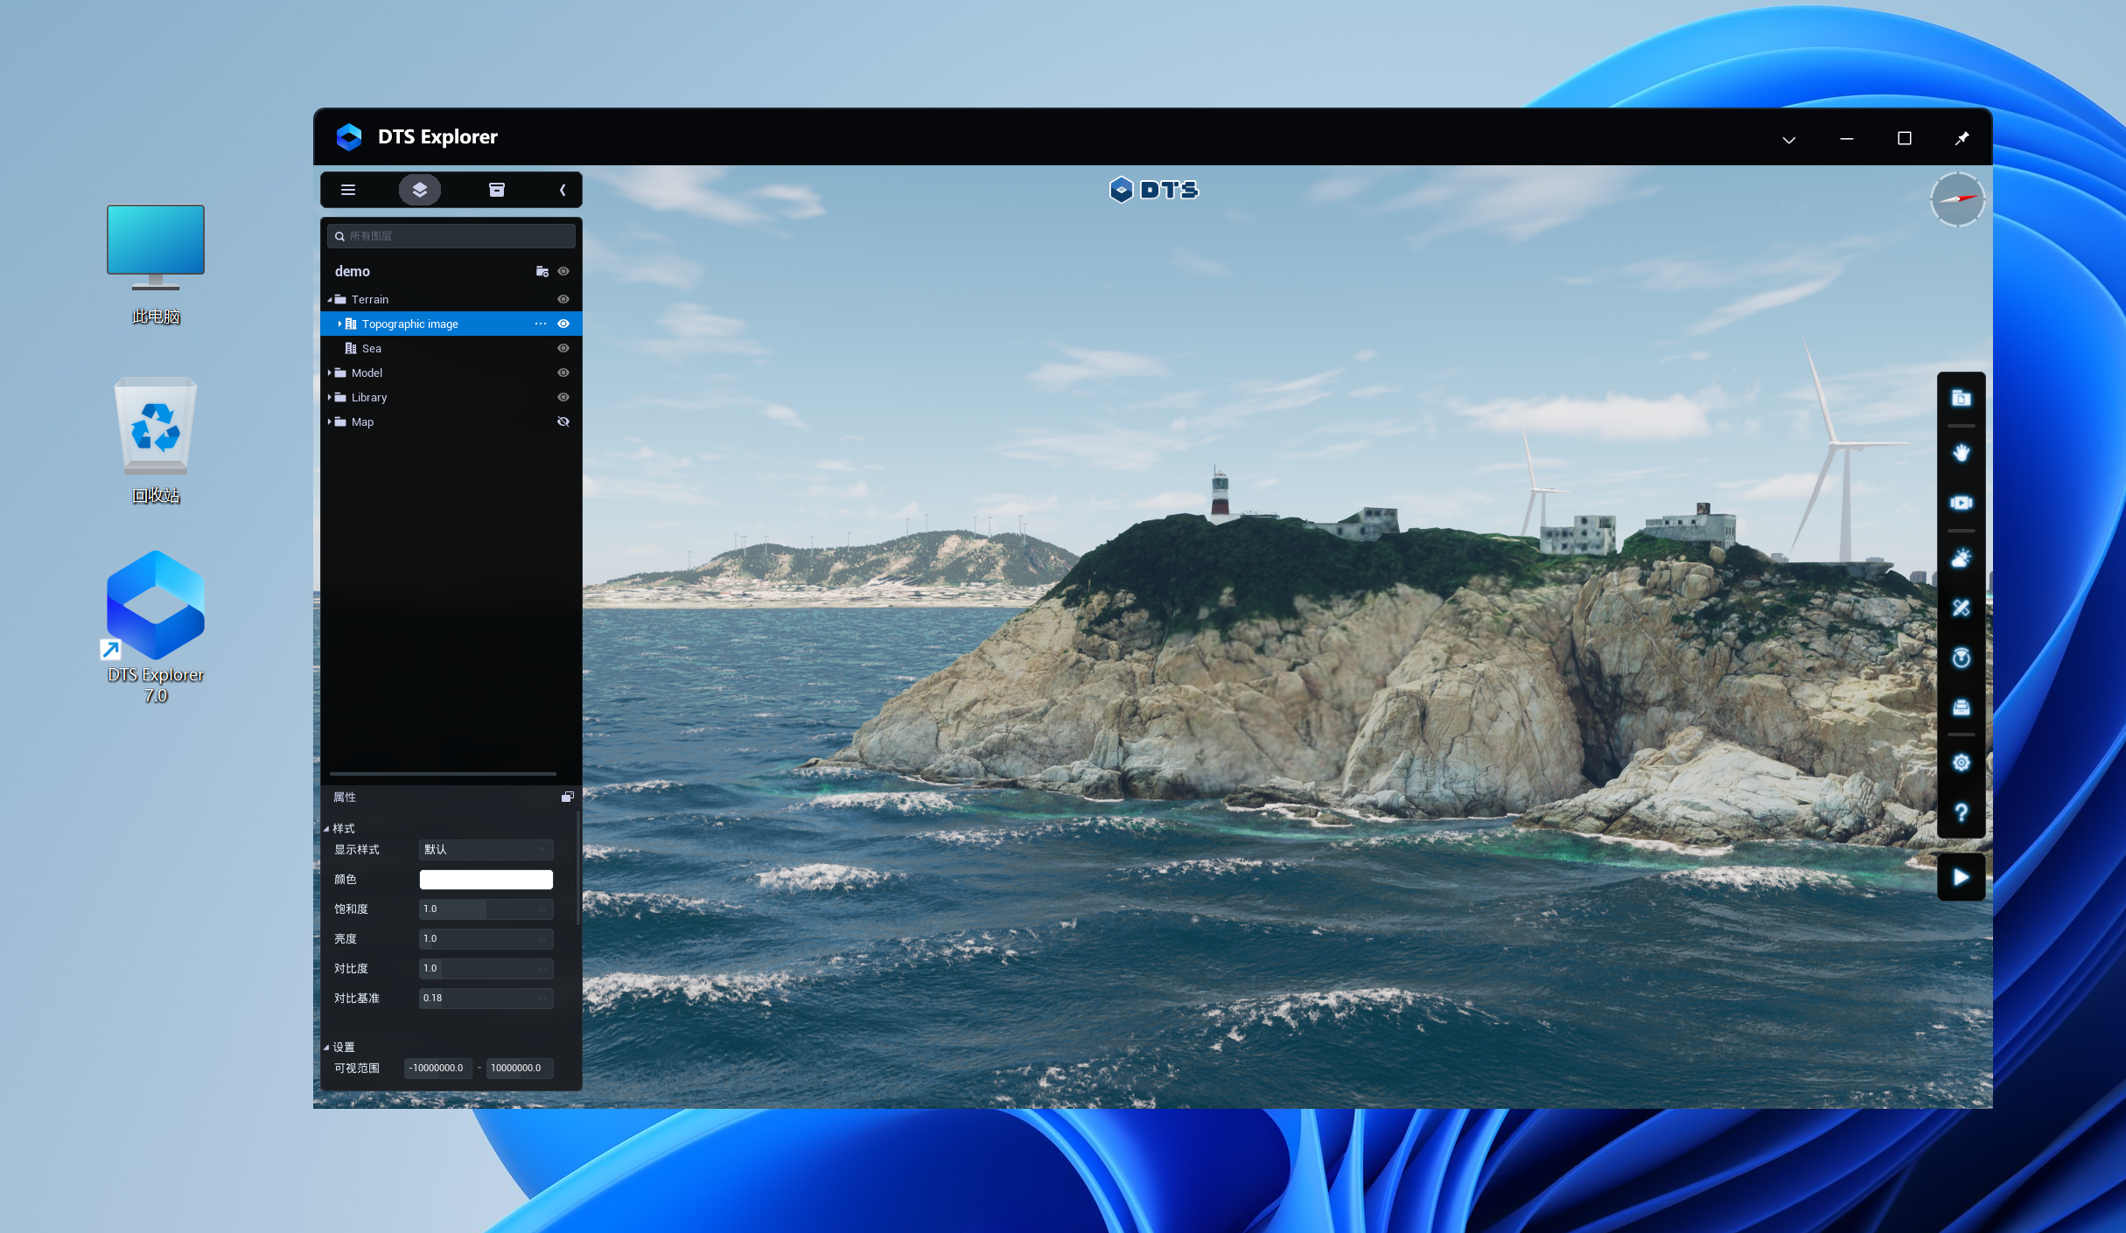2126x1233 pixels.
Task: Expand the Map folder arrow
Action: (x=330, y=421)
